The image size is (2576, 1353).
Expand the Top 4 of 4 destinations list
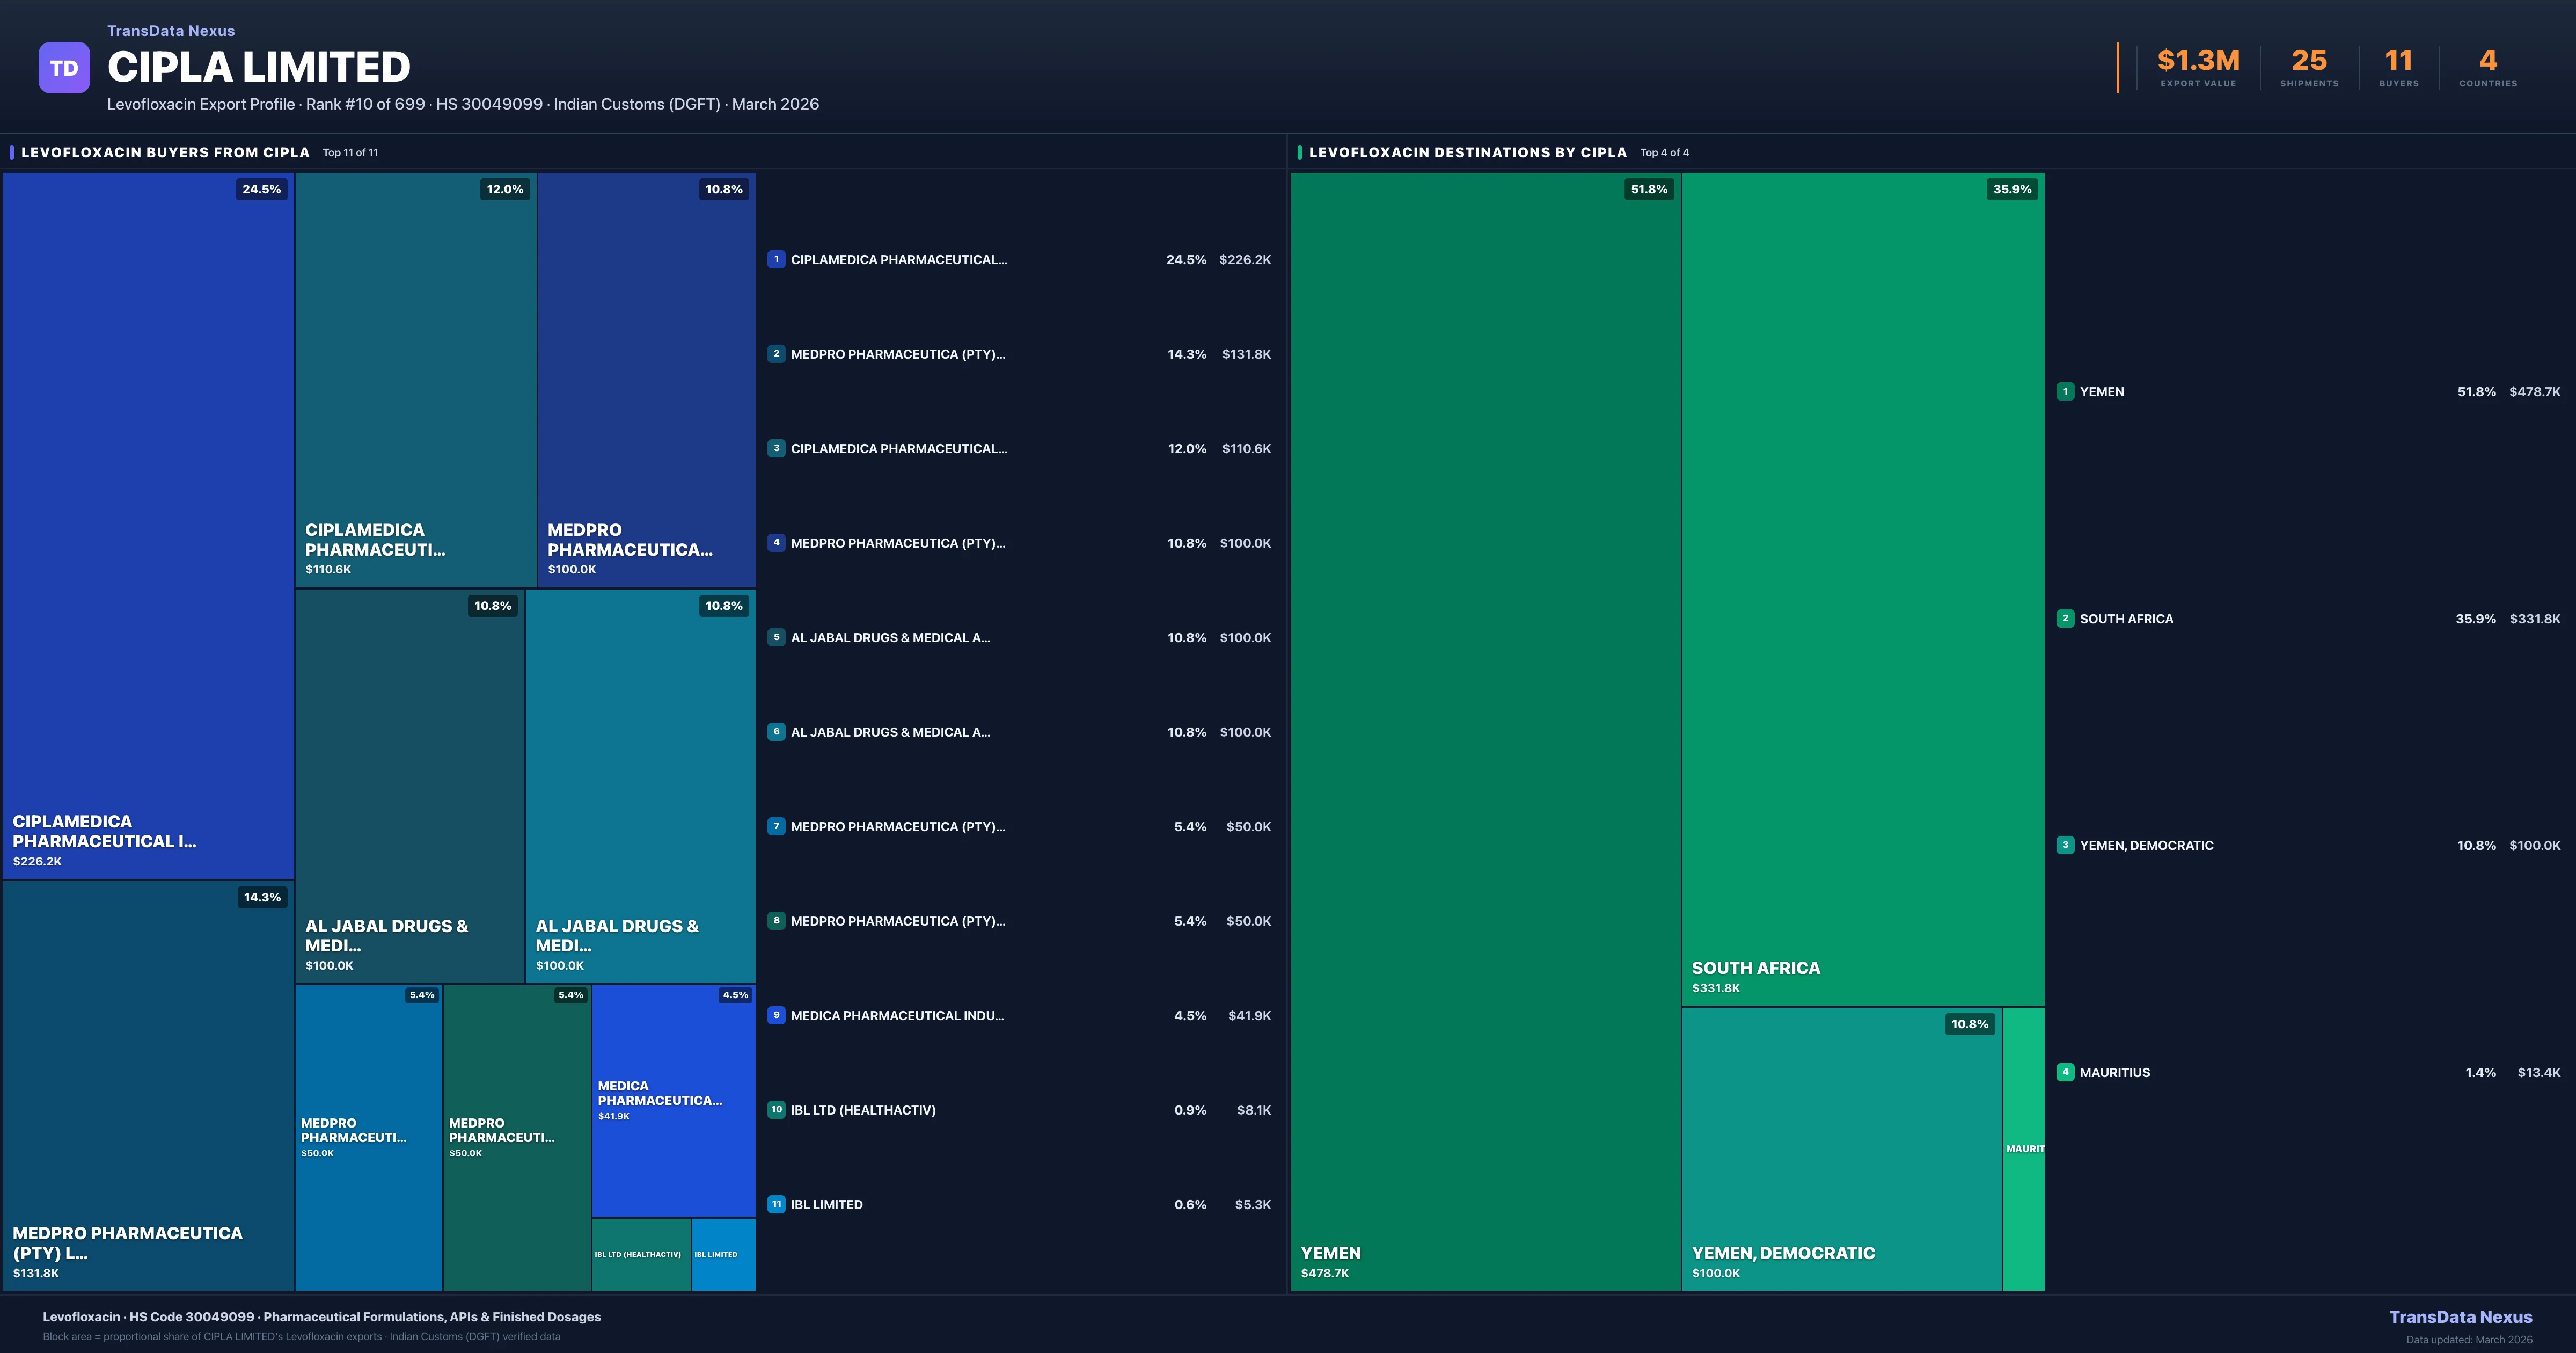click(1663, 152)
